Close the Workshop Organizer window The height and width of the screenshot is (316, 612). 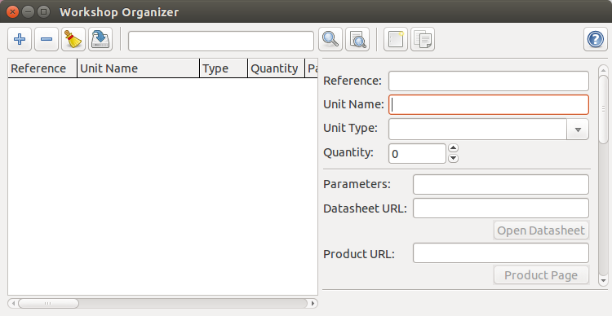click(12, 11)
